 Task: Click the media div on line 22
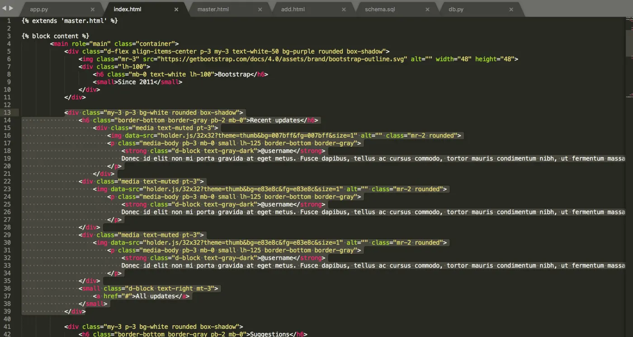tap(142, 181)
